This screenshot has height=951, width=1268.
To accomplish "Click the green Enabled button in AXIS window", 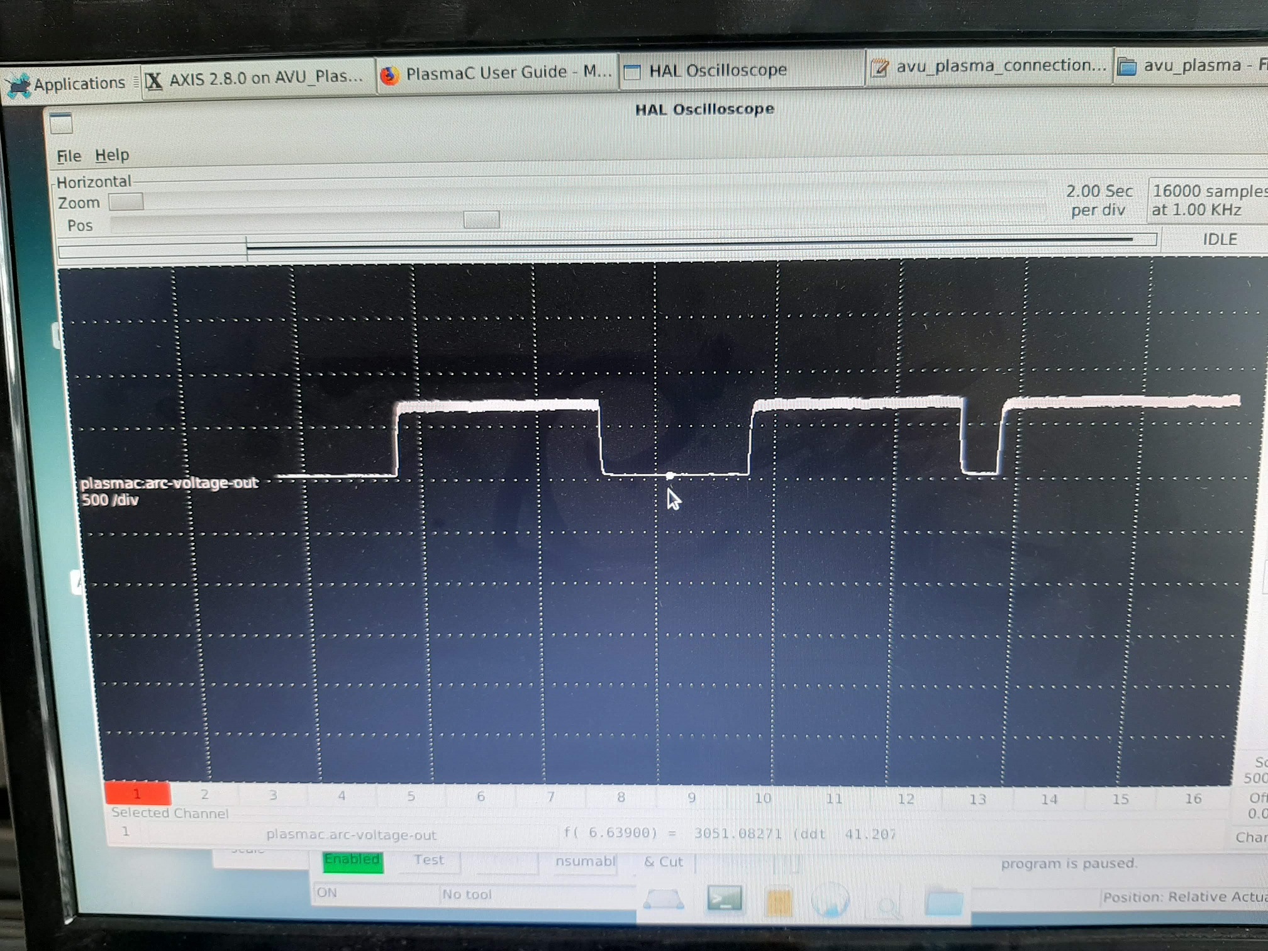I will (352, 861).
